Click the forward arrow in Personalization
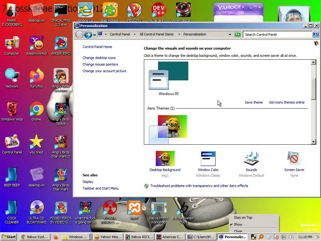Image resolution: width=321 pixels, height=241 pixels. [x=88, y=35]
